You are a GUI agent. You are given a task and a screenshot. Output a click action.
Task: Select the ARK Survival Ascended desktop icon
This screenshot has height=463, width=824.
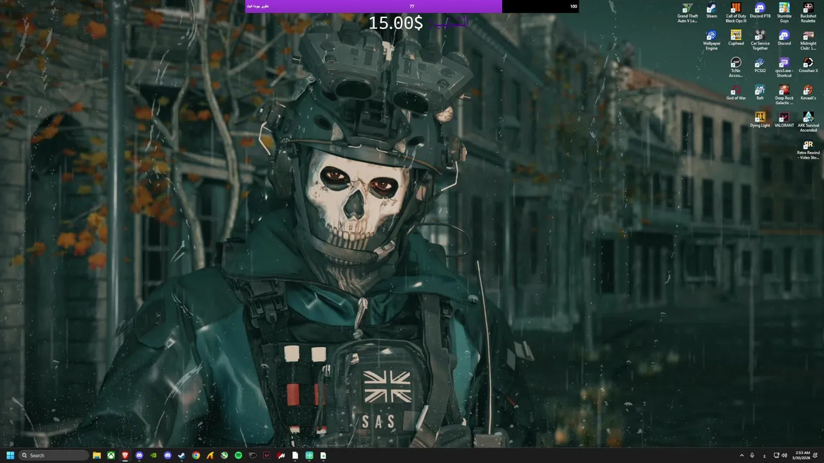click(x=808, y=121)
